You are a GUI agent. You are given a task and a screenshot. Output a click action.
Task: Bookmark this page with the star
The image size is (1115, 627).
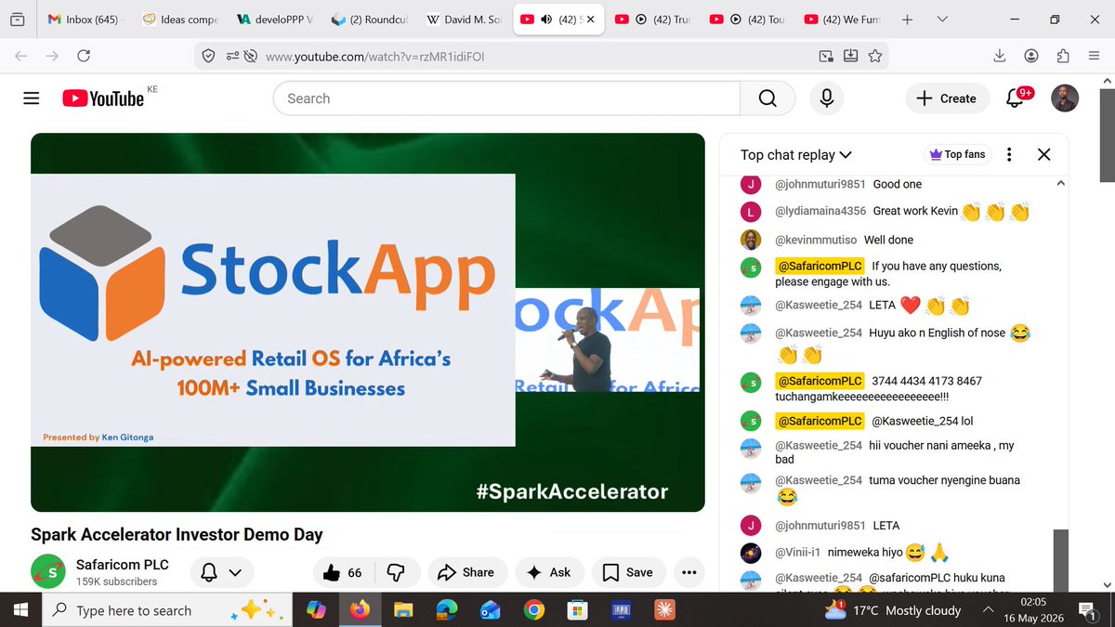tap(874, 57)
